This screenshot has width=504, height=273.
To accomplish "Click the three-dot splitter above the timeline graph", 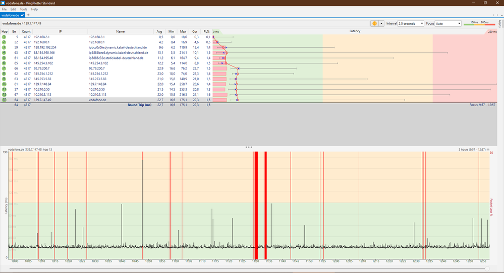I will [248, 147].
